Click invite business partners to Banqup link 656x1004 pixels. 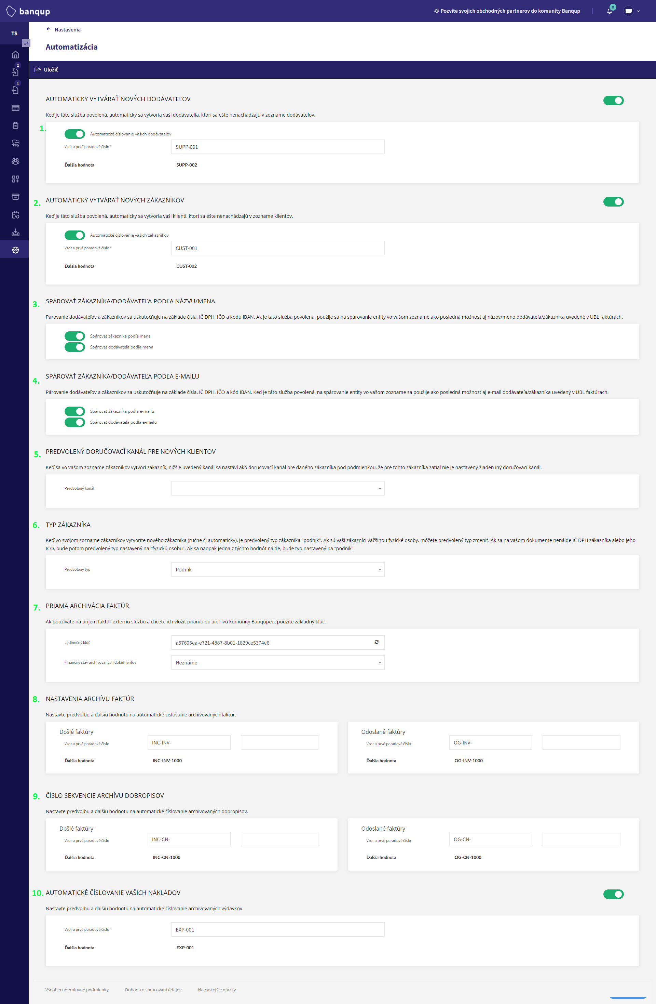(x=507, y=11)
